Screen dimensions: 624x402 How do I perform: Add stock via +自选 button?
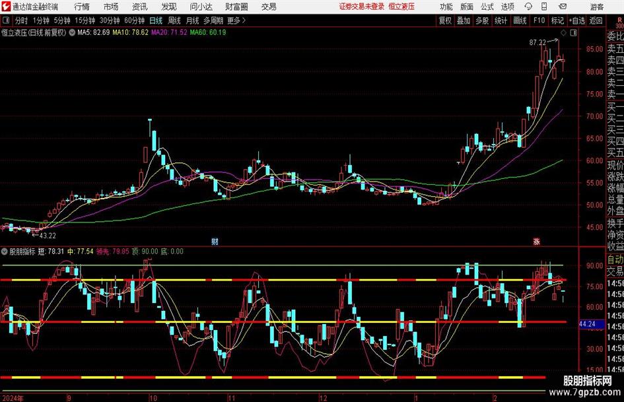tap(577, 20)
